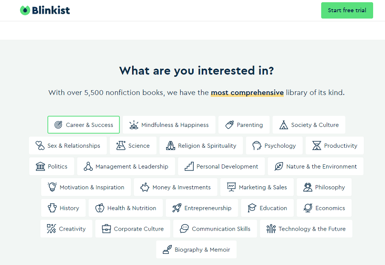Image resolution: width=385 pixels, height=265 pixels.
Task: Click the lotus icon for Mindfulness & Happiness
Action: coord(134,125)
